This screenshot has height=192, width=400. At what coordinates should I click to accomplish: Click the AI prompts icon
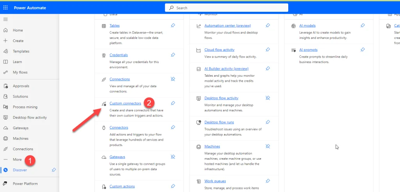pyautogui.click(x=294, y=50)
